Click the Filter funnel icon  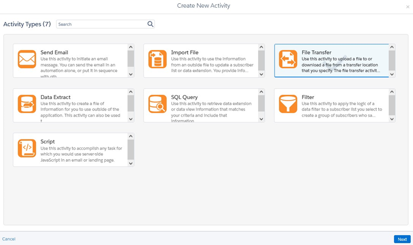(288, 104)
